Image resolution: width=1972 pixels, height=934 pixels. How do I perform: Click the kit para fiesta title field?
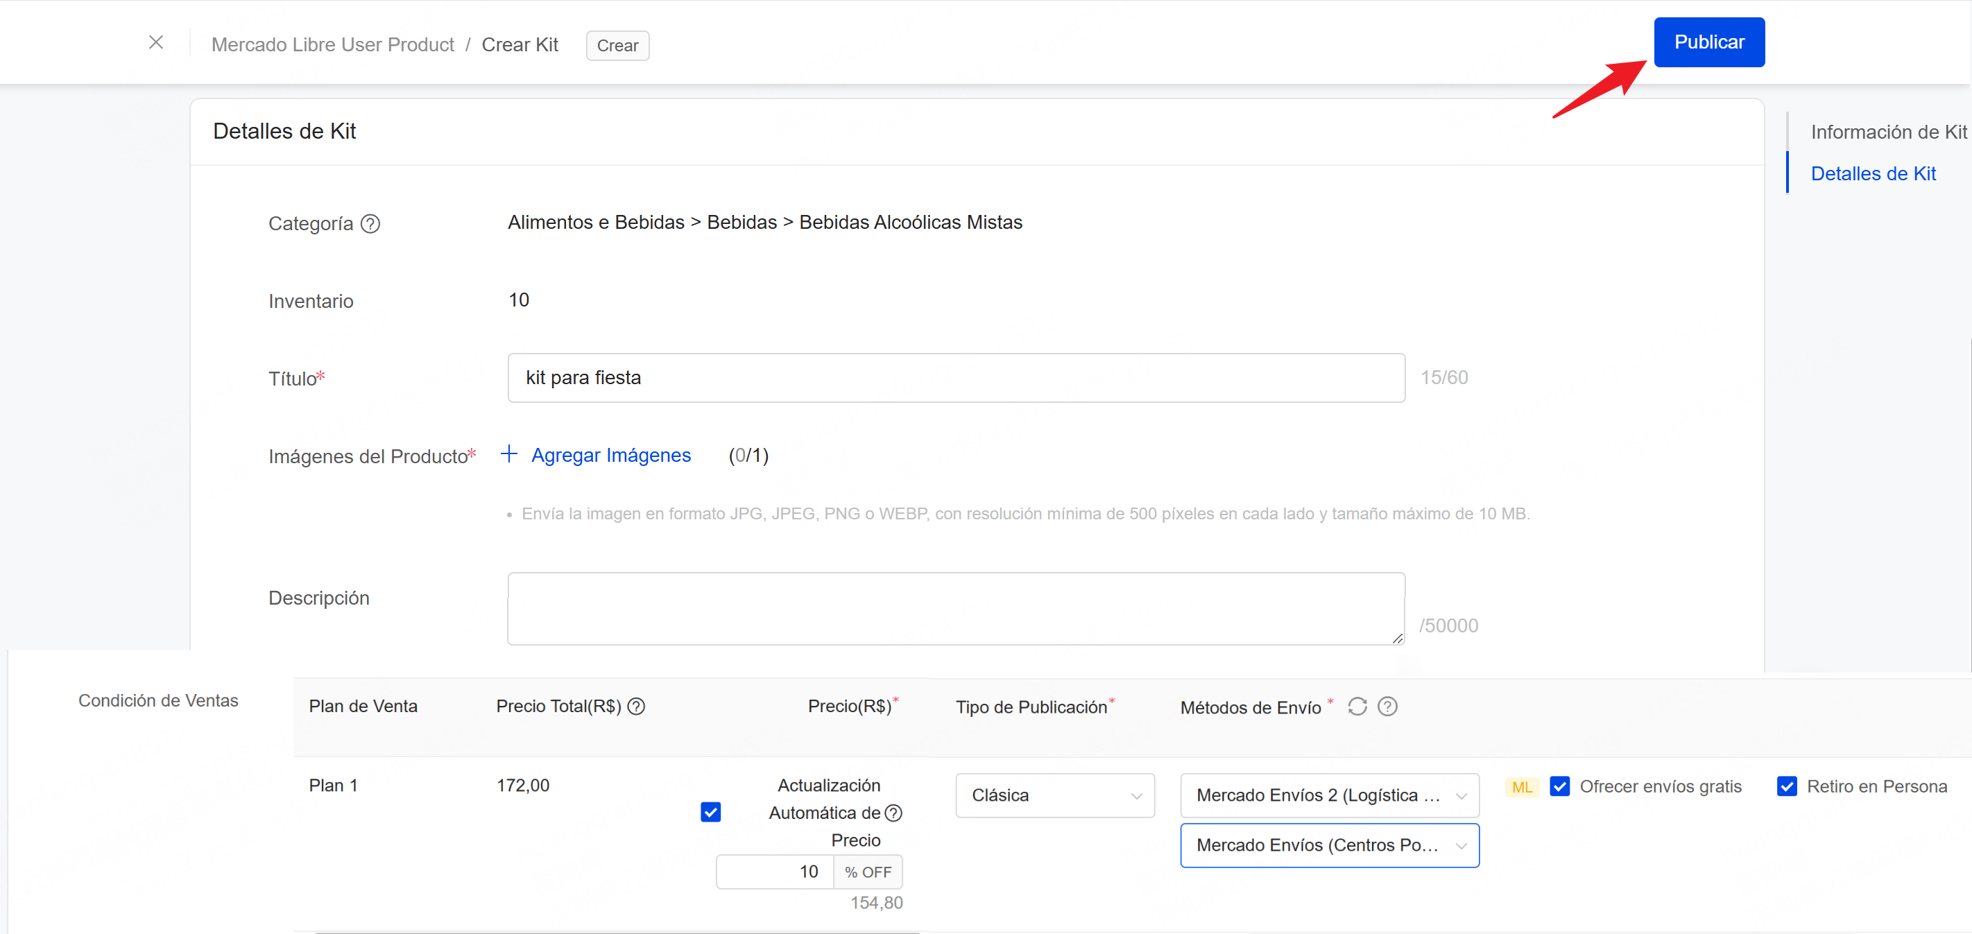click(x=955, y=377)
